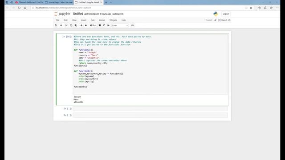Go forward in the browser
Screen dimensions: 285x160
pos(13,8)
